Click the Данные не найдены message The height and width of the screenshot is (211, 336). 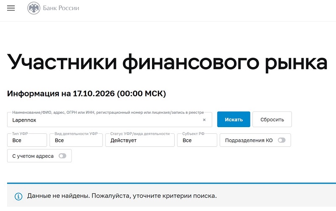[x=122, y=196]
